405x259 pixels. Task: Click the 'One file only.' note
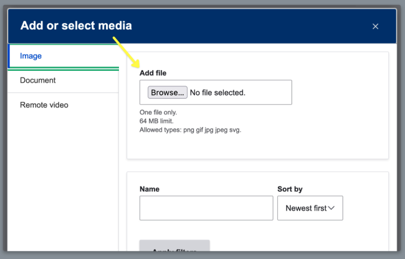tap(158, 112)
